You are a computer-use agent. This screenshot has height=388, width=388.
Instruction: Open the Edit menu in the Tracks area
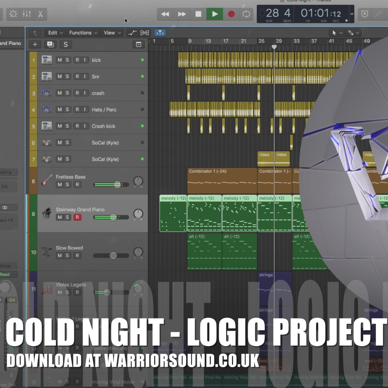pos(55,33)
